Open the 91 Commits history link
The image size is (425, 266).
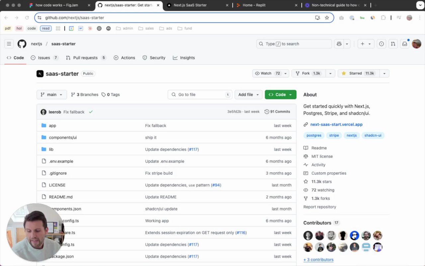(x=277, y=112)
